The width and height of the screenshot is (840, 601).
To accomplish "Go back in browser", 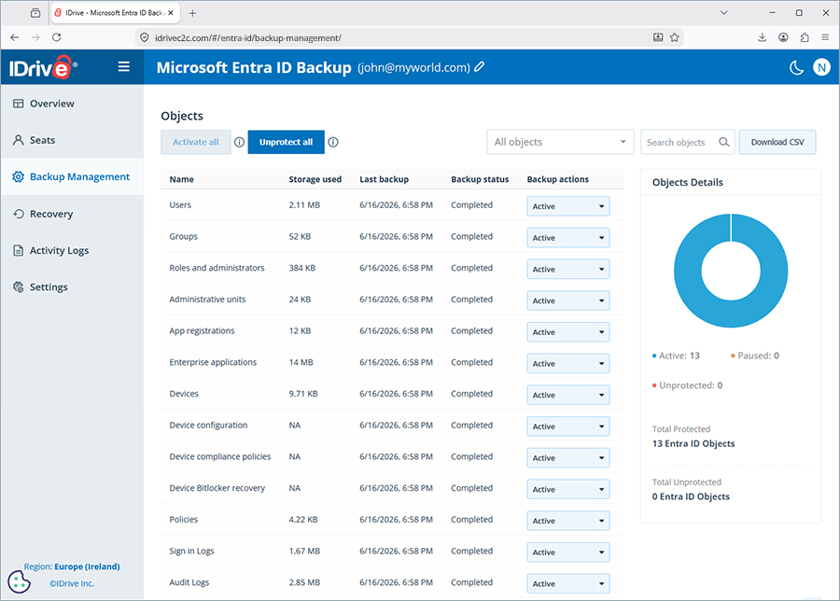I will [x=14, y=37].
